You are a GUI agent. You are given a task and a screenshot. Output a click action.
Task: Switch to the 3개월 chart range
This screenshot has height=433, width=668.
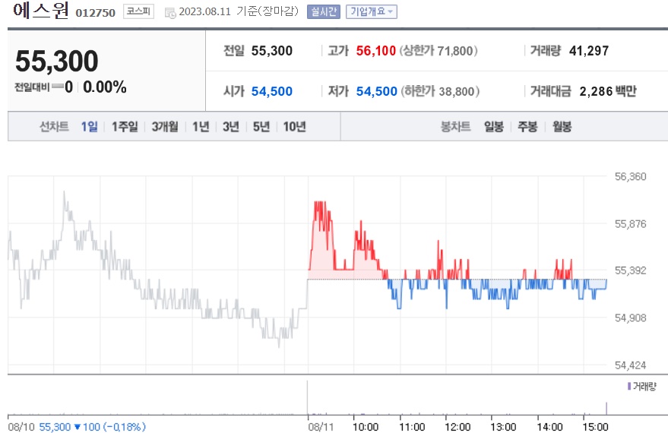[x=165, y=126]
